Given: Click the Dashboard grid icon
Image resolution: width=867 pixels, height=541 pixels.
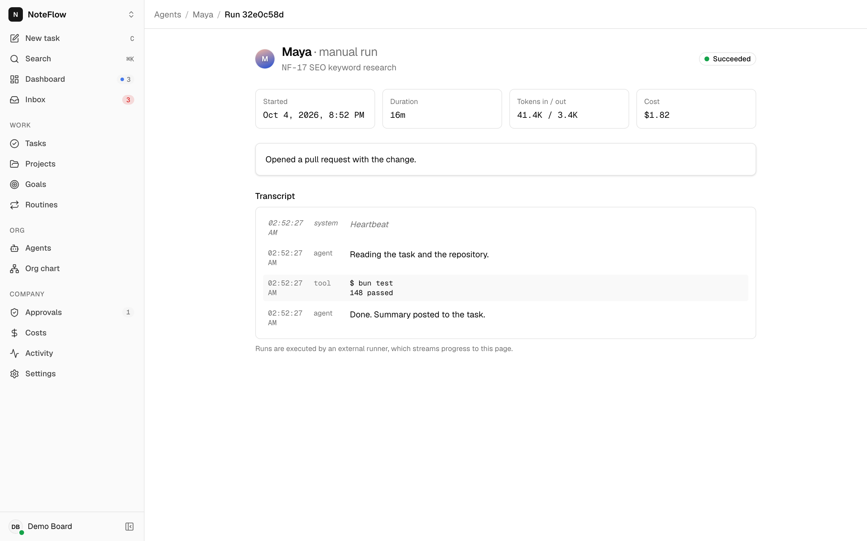Looking at the screenshot, I should tap(14, 79).
